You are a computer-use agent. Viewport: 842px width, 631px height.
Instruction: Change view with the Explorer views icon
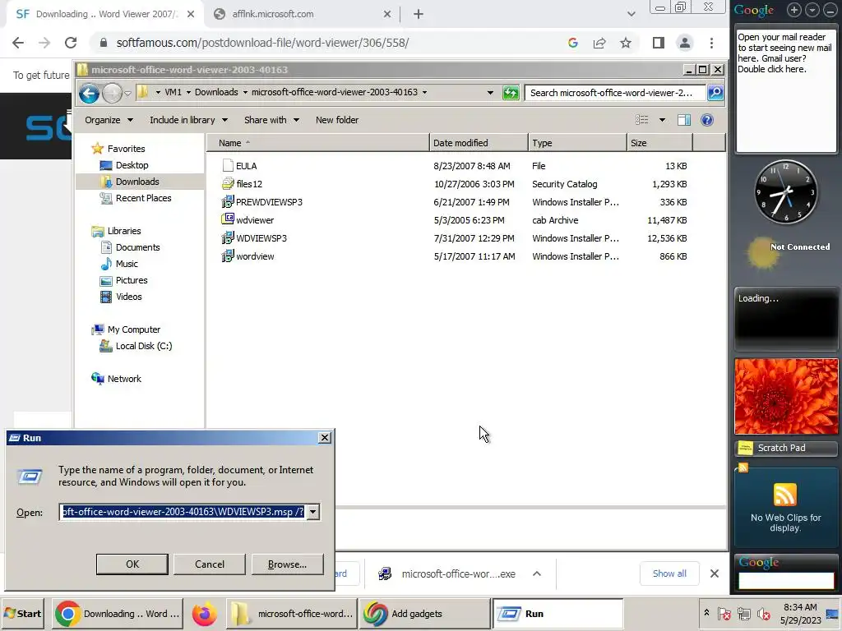click(x=641, y=120)
